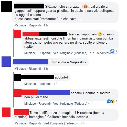The width and height of the screenshot is (127, 127).
Task: Open the red avatar next to Trova la differenza
Action: (x=6, y=112)
